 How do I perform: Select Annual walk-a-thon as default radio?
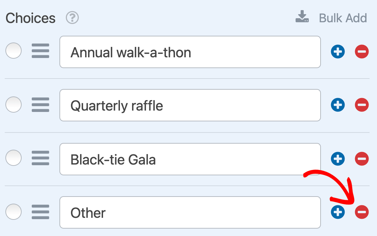[14, 51]
